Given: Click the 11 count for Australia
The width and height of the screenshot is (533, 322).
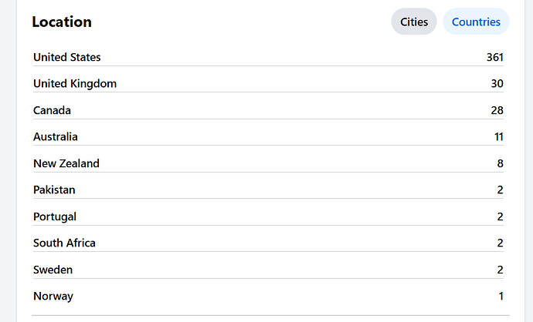Looking at the screenshot, I should click(x=499, y=136).
